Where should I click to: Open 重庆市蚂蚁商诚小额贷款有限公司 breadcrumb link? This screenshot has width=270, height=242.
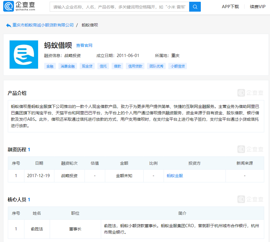pyautogui.click(x=43, y=25)
